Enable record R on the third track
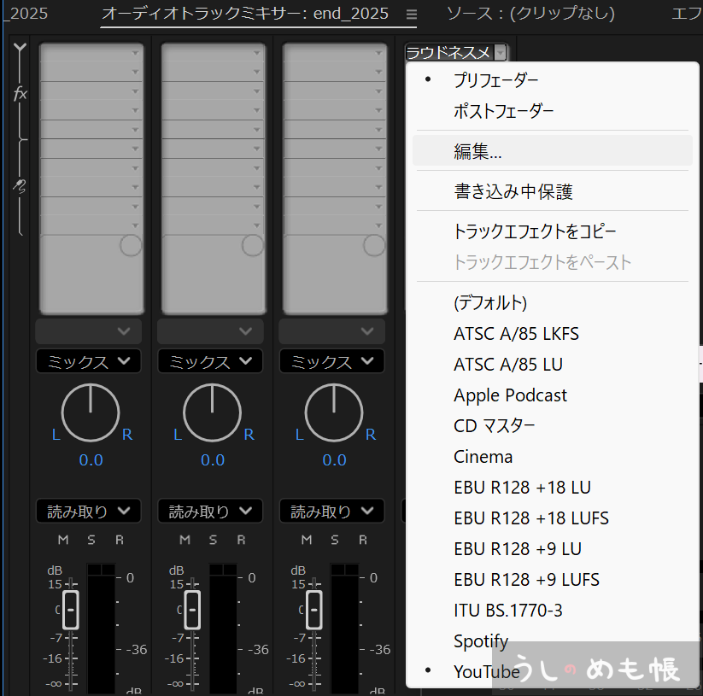703x696 pixels. coord(362,540)
